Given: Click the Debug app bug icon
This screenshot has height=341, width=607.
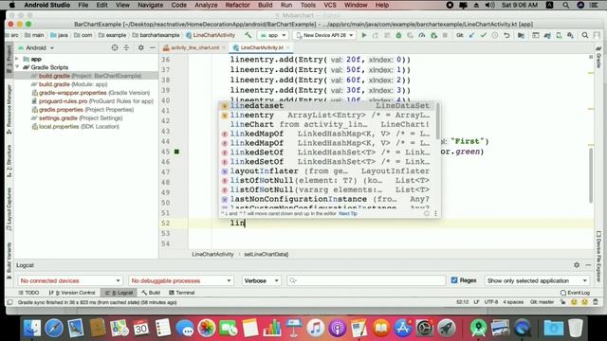Looking at the screenshot, I should [398, 35].
